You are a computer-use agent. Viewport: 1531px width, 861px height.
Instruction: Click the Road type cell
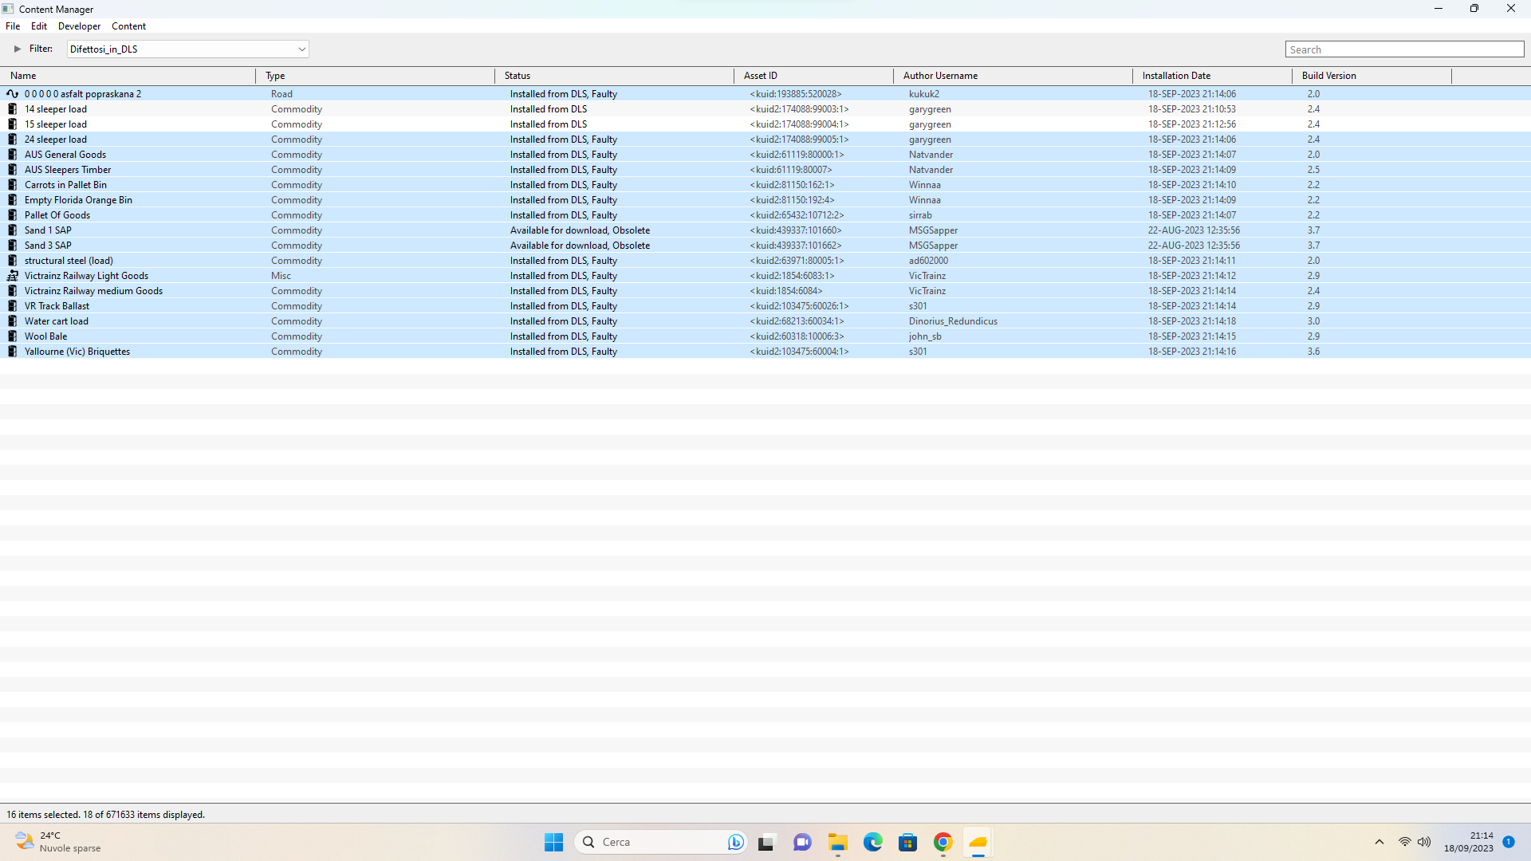(281, 94)
